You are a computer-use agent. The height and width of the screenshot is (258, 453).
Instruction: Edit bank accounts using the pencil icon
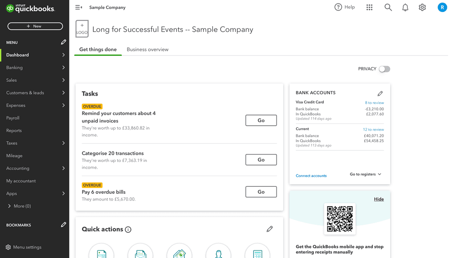(380, 93)
